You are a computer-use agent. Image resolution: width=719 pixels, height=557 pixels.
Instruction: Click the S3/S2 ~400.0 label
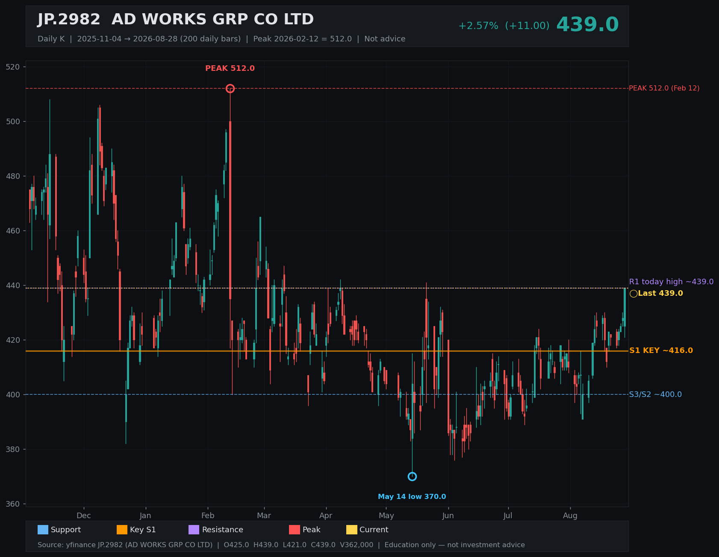coord(655,394)
